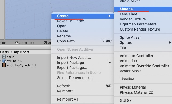The image size is (172, 104).
Task: Expand the myChair02 asset arrow
Action: (1, 61)
